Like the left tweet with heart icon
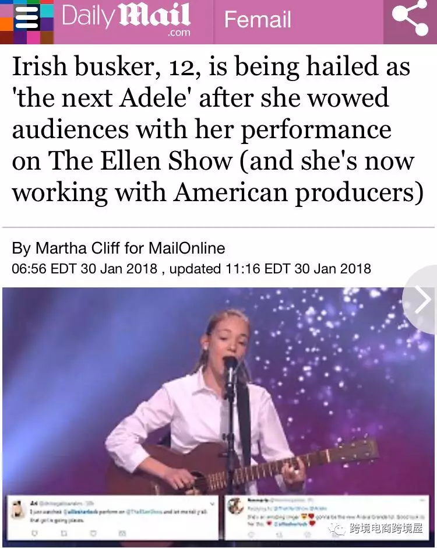 pos(93,533)
